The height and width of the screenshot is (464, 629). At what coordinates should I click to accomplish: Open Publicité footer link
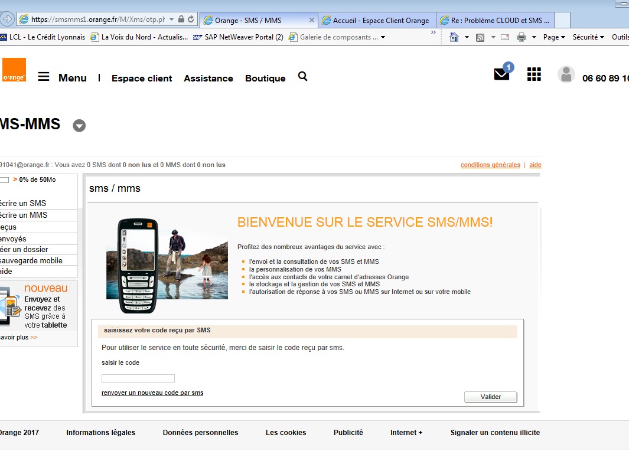pos(348,432)
